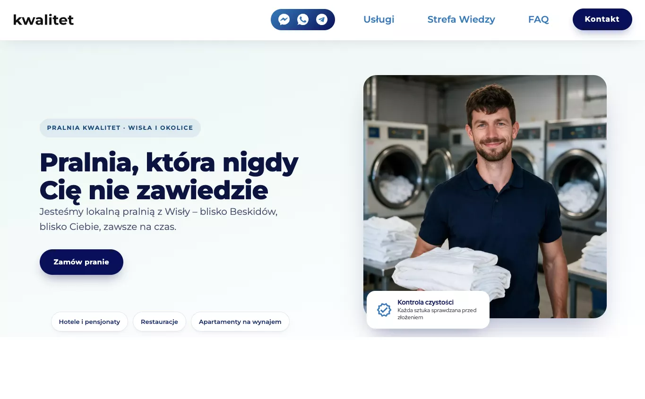This screenshot has height=399, width=645.
Task: Open the WhatsApp chat icon
Action: pyautogui.click(x=303, y=19)
